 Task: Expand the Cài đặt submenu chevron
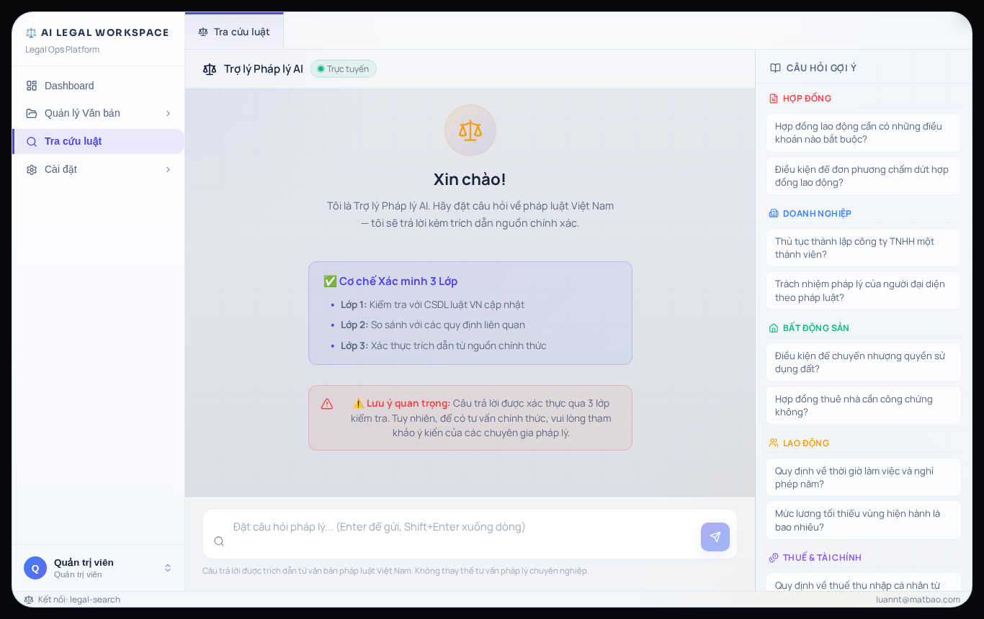168,169
